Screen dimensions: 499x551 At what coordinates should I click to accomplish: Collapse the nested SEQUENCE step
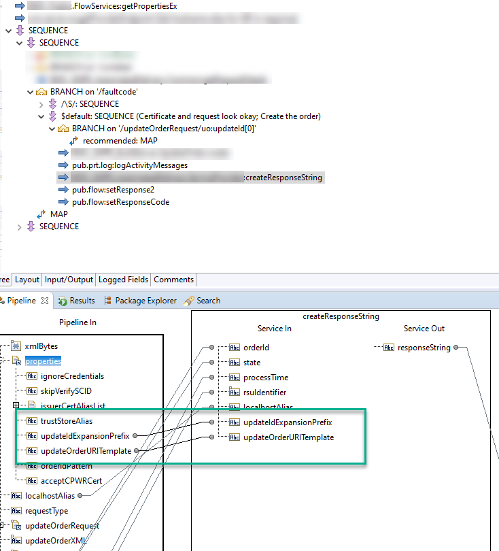tap(20, 44)
